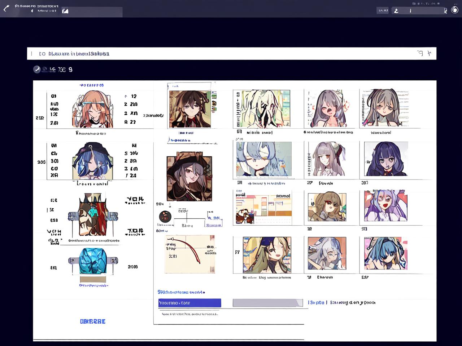Image resolution: width=462 pixels, height=346 pixels.
Task: Open the blue-haired girl with eyepatch thumbnail
Action: click(386, 253)
